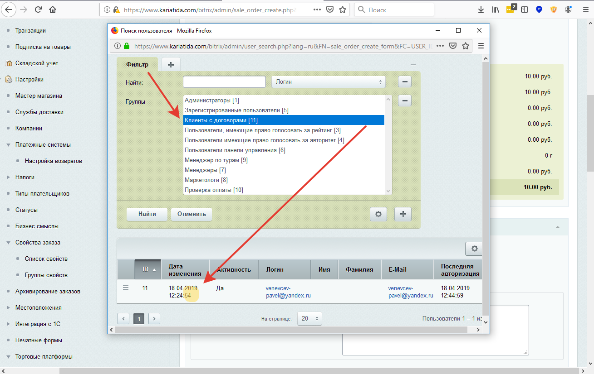Select Менеджеры [7] in groups list
Image resolution: width=594 pixels, height=374 pixels.
pyautogui.click(x=205, y=170)
